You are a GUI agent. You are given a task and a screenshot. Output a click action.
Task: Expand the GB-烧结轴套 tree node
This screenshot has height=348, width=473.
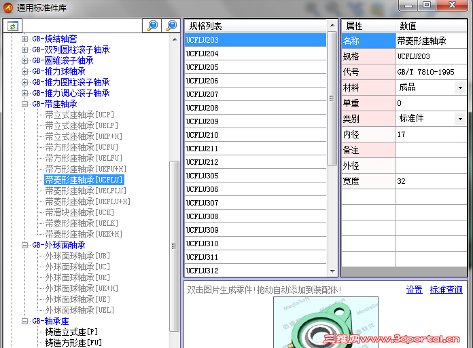click(x=24, y=39)
